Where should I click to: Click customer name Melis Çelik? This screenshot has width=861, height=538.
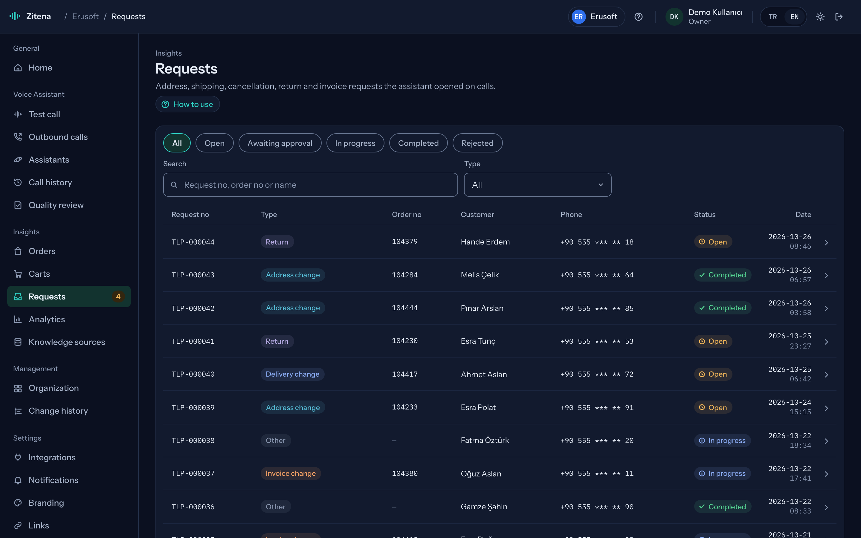pyautogui.click(x=480, y=275)
